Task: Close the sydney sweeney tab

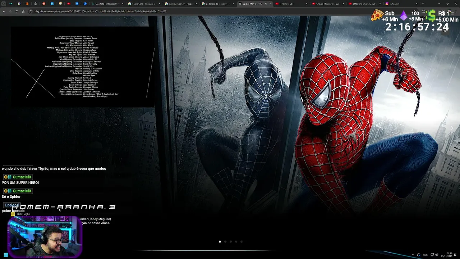Action: tap(197, 4)
